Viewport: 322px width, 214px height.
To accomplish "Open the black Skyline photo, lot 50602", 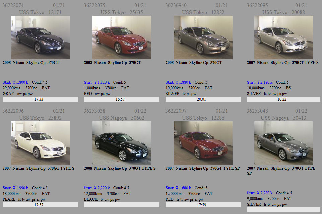I will tap(122, 143).
